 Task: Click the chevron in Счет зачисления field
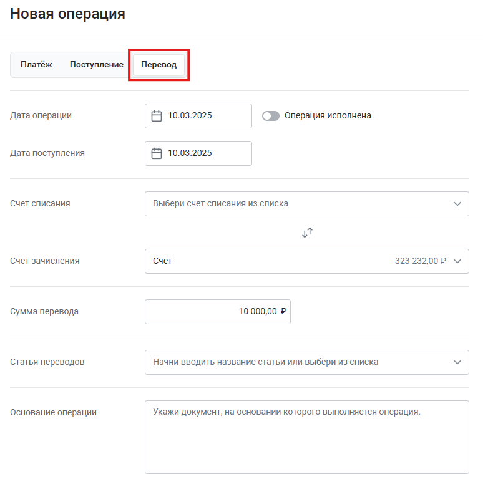[x=457, y=261]
